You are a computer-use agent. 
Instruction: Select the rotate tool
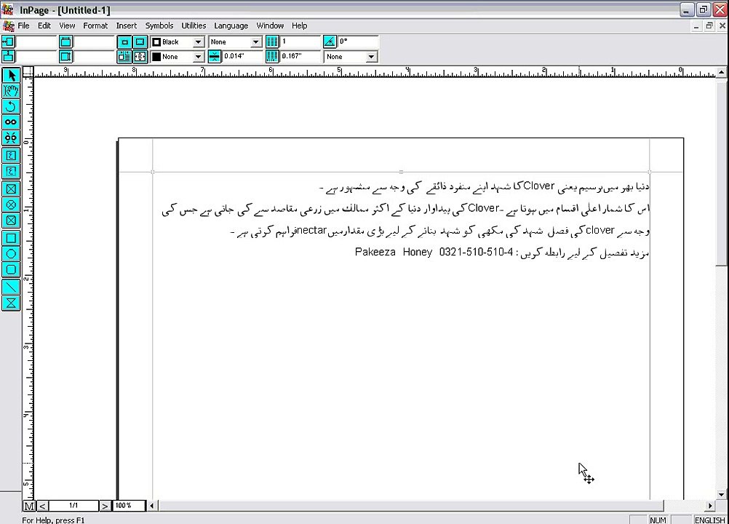tap(11, 106)
